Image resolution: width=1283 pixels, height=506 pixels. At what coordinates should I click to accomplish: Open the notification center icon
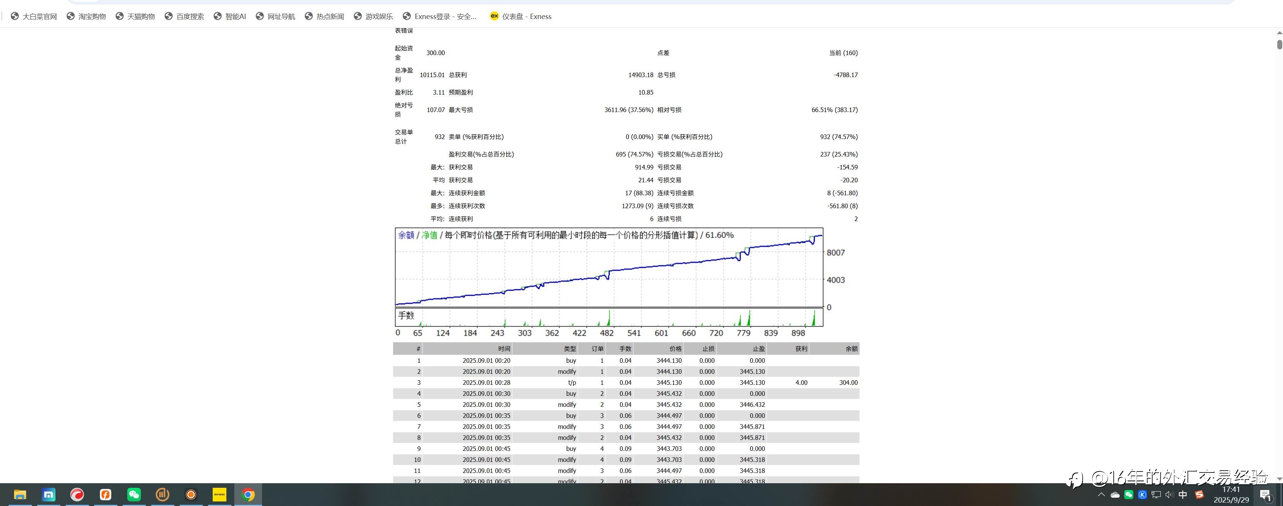tap(1266, 495)
